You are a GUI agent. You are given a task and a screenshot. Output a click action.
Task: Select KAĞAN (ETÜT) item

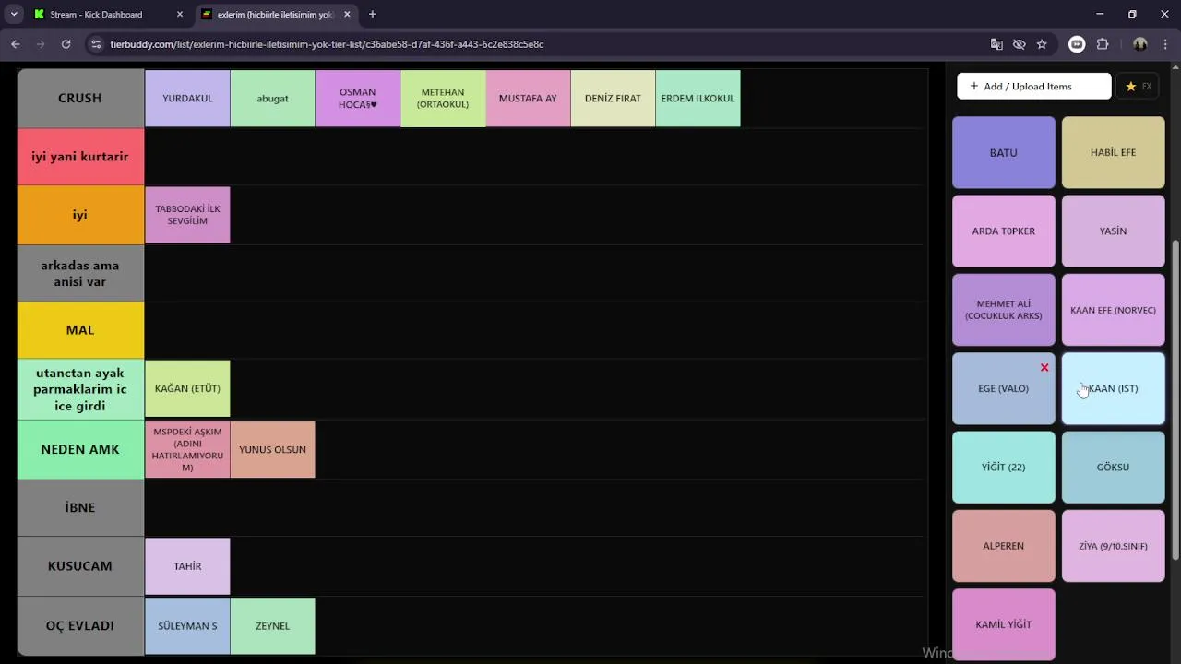tap(187, 388)
